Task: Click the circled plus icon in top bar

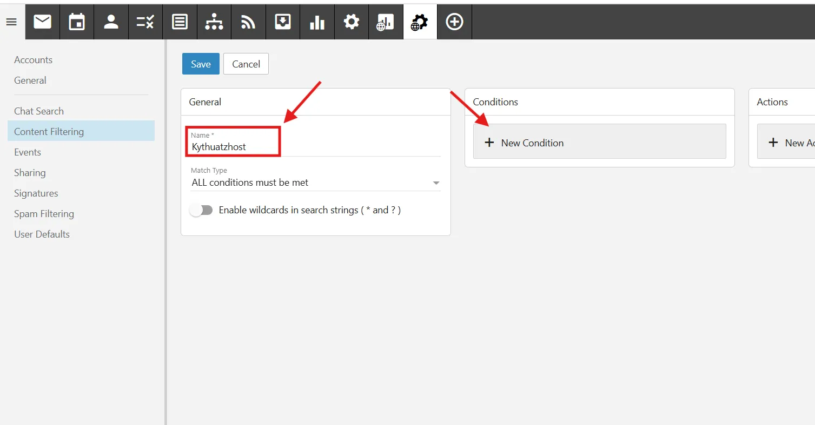Action: coord(454,22)
